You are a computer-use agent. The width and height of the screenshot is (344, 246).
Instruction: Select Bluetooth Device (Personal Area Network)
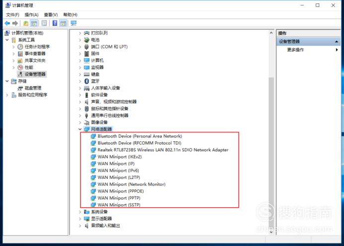click(140, 136)
